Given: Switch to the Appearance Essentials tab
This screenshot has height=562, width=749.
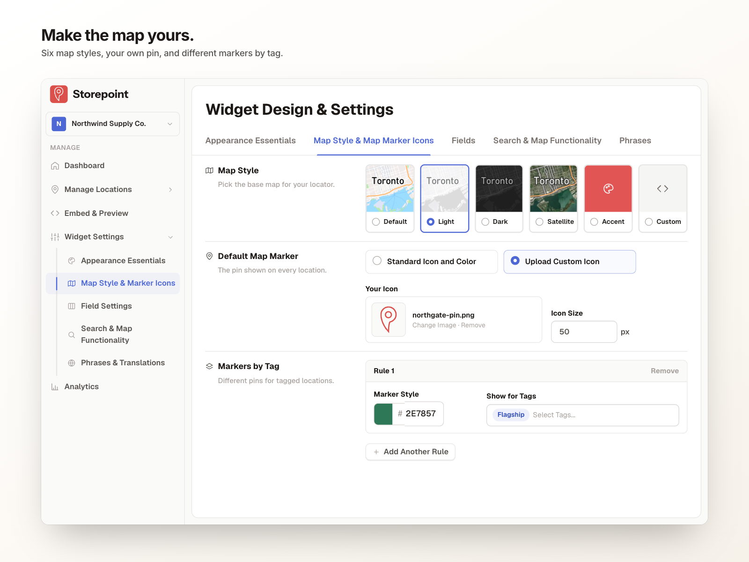Looking at the screenshot, I should tap(250, 140).
